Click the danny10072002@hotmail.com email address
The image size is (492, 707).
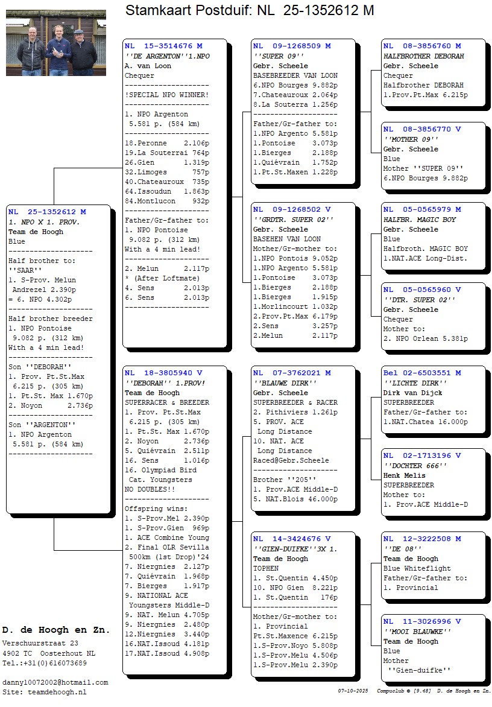pos(55,682)
